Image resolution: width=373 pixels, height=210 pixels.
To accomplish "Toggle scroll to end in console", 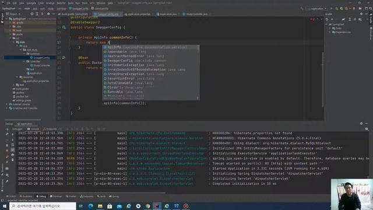I will click(x=13, y=150).
